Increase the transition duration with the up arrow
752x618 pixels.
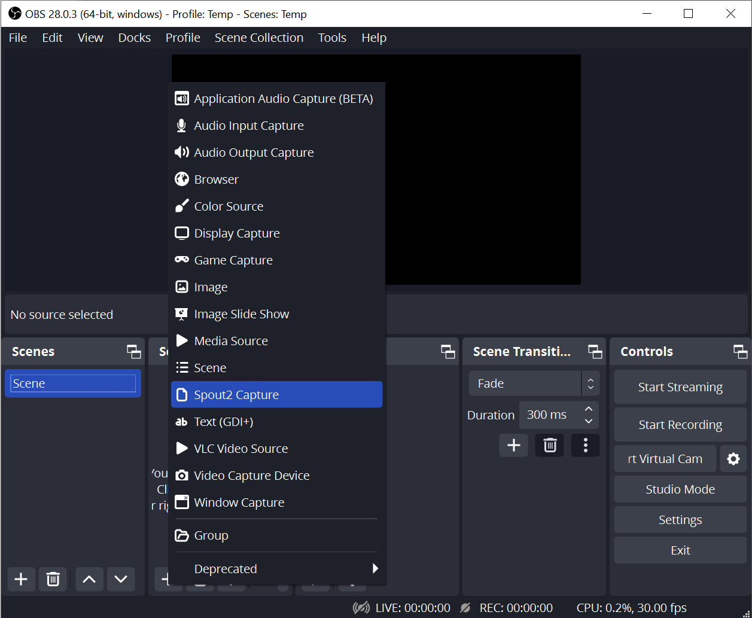coord(588,410)
